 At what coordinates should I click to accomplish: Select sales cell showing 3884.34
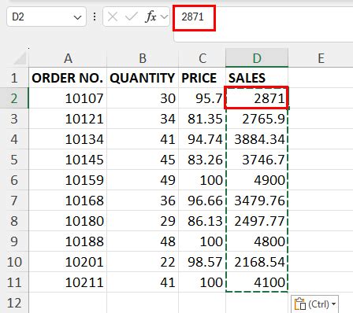257,139
